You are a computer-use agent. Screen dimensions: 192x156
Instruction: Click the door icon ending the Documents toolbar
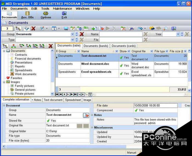pyautogui.click(x=174, y=29)
